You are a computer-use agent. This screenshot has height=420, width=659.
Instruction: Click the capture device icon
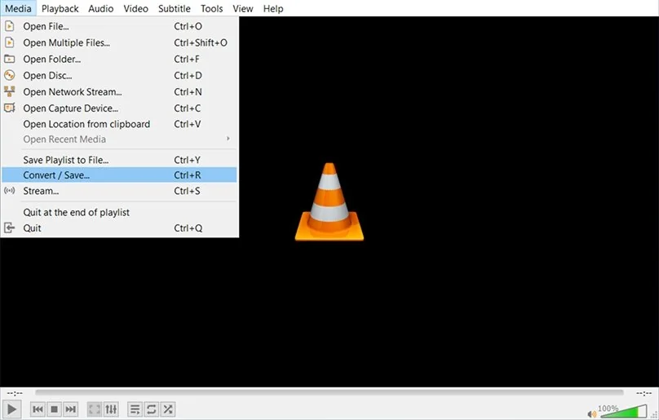[9, 108]
